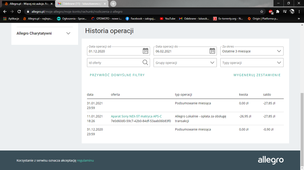Bookmark this page with star icon
This screenshot has height=170, width=304.
(261, 12)
